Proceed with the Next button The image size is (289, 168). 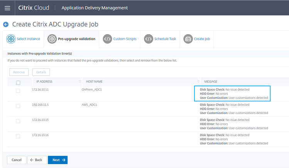tap(58, 160)
